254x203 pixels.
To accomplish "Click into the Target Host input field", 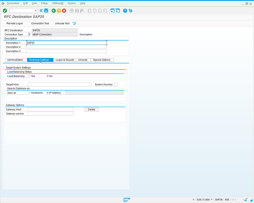I will click(60, 85).
